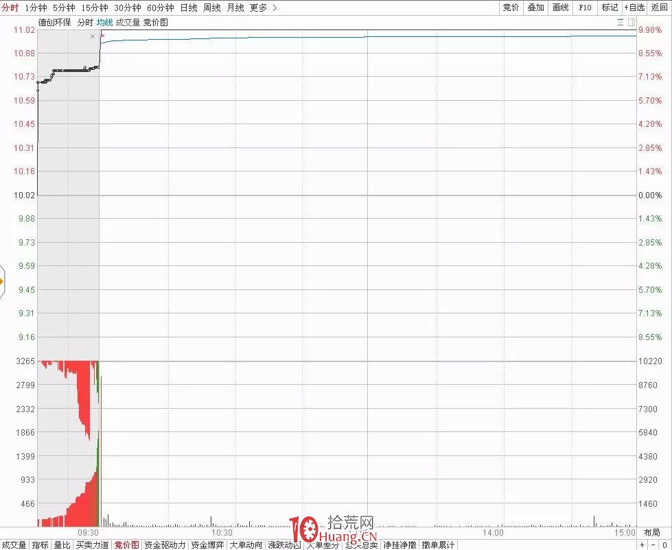Open the chart list menu icon

point(620,22)
